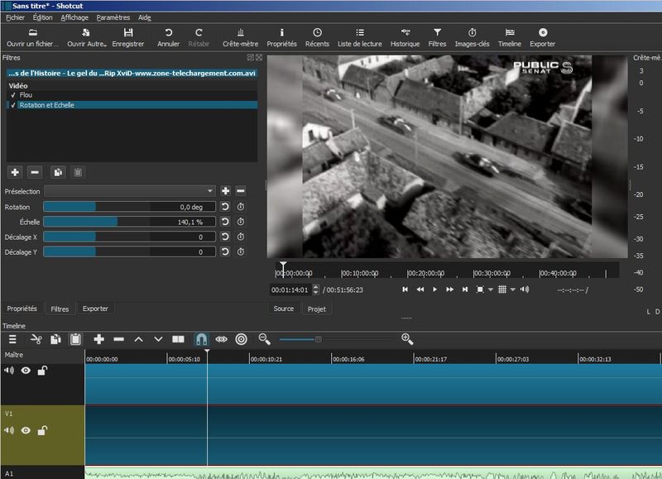Adjust the Rotation slider
This screenshot has width=662, height=479.
point(130,207)
